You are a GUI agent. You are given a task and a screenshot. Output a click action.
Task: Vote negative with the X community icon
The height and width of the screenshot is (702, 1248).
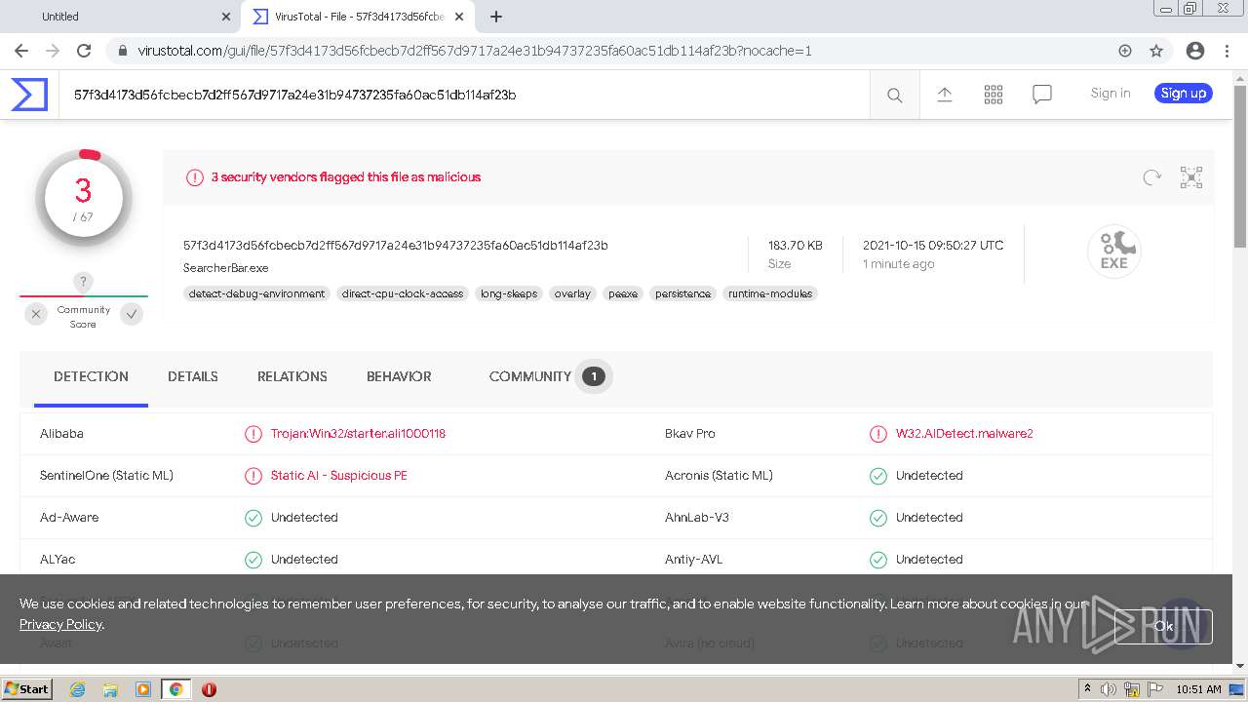pyautogui.click(x=36, y=314)
